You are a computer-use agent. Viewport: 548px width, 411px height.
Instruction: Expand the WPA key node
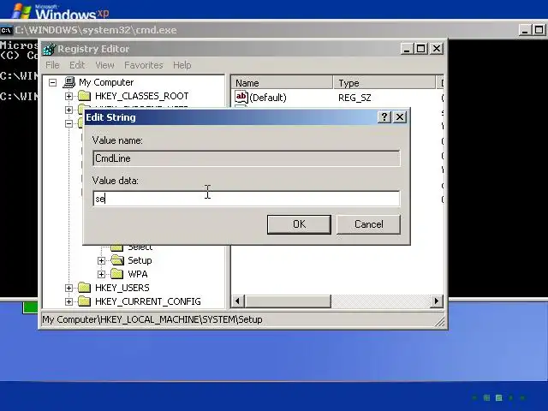[x=101, y=274]
